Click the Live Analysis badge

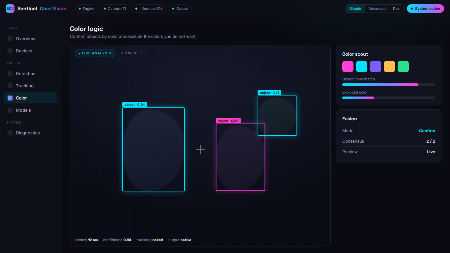click(x=95, y=53)
